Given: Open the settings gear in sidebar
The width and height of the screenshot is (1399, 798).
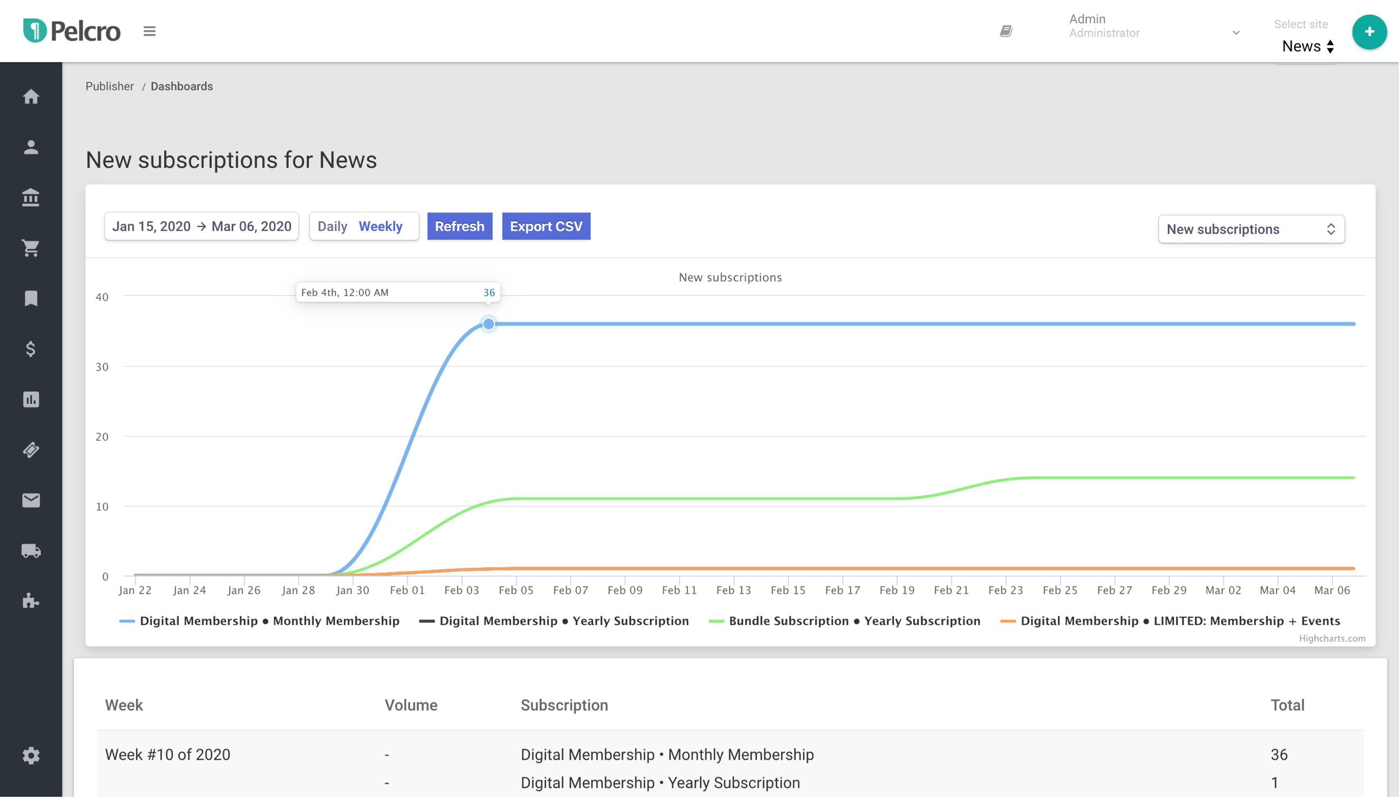Looking at the screenshot, I should [x=31, y=755].
